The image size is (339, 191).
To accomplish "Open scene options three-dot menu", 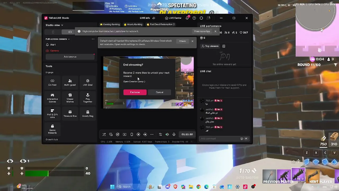I will coord(93,39).
